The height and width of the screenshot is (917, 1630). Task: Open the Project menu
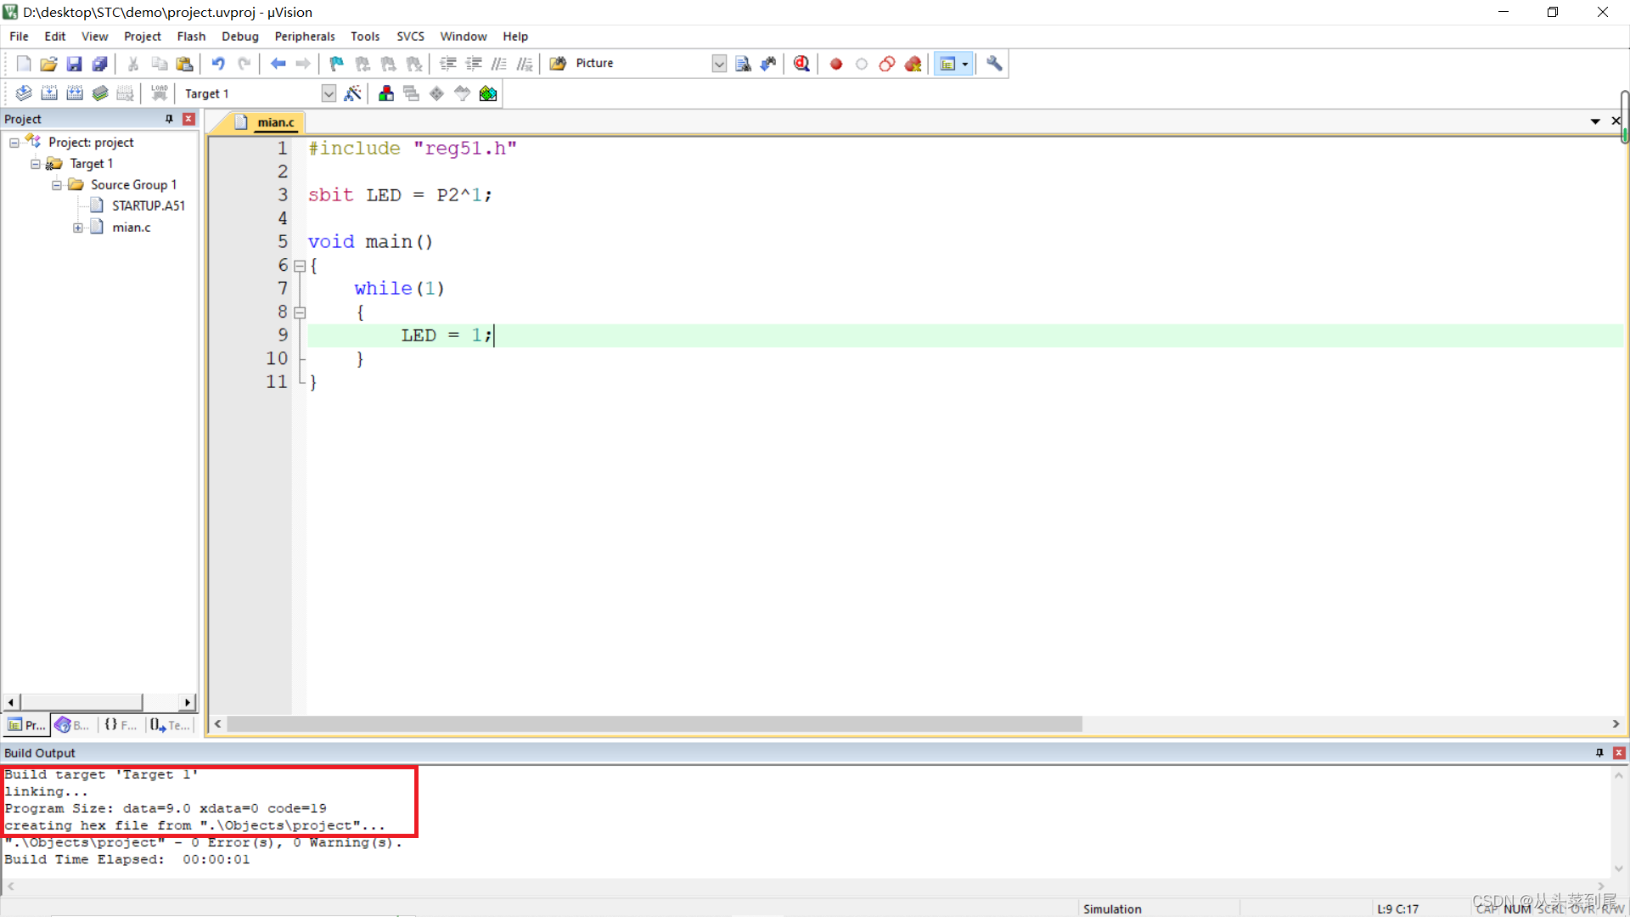coord(143,37)
